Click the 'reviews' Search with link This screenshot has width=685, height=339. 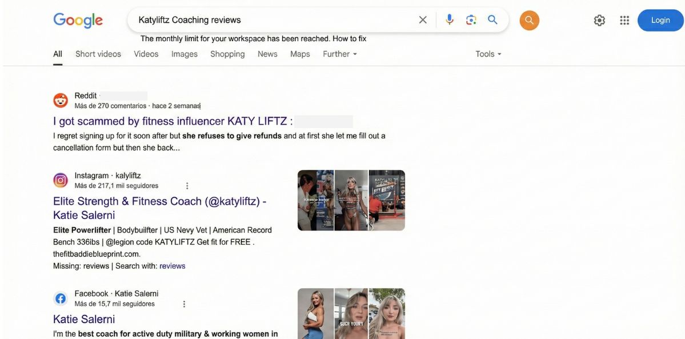click(172, 266)
